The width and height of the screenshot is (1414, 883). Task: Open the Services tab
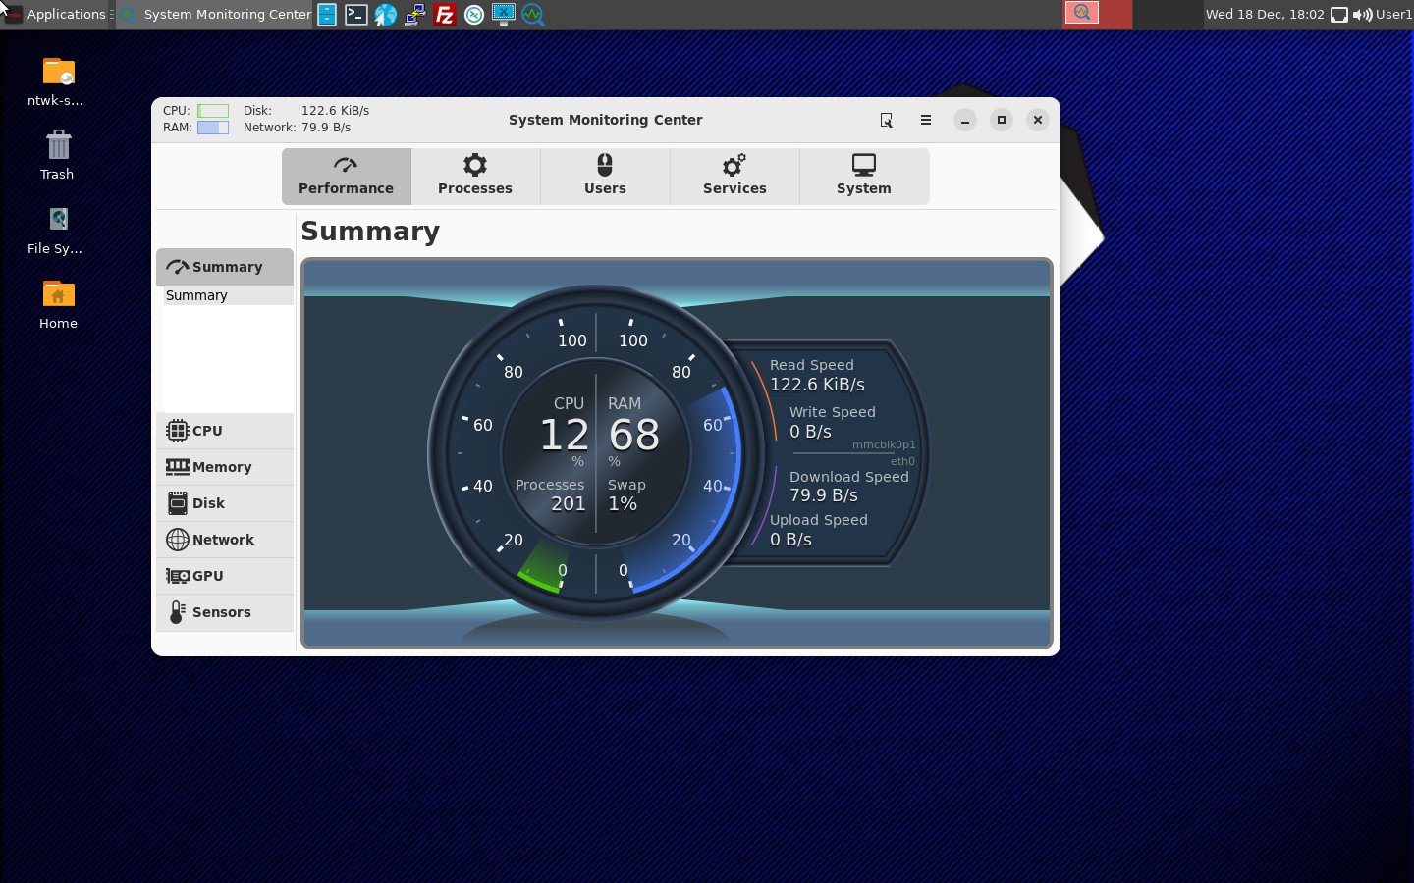[734, 176]
